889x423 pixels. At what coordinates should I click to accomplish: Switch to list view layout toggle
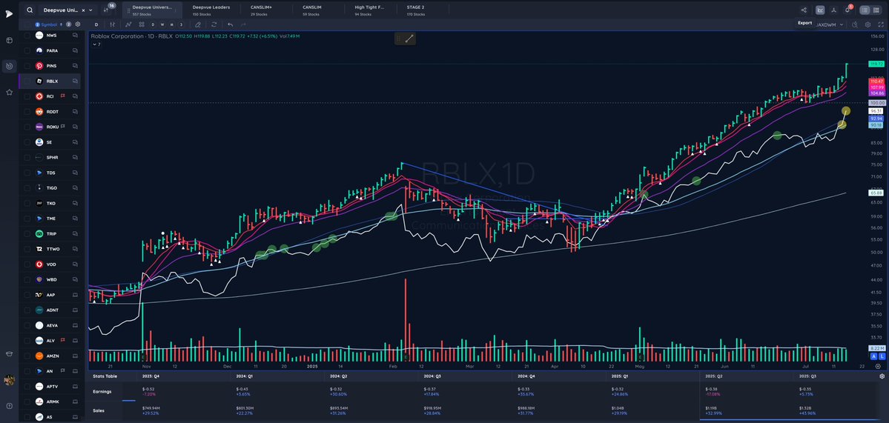[x=864, y=10]
